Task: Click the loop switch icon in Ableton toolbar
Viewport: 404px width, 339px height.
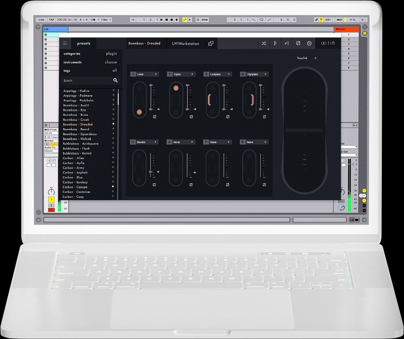Action: coord(262,20)
